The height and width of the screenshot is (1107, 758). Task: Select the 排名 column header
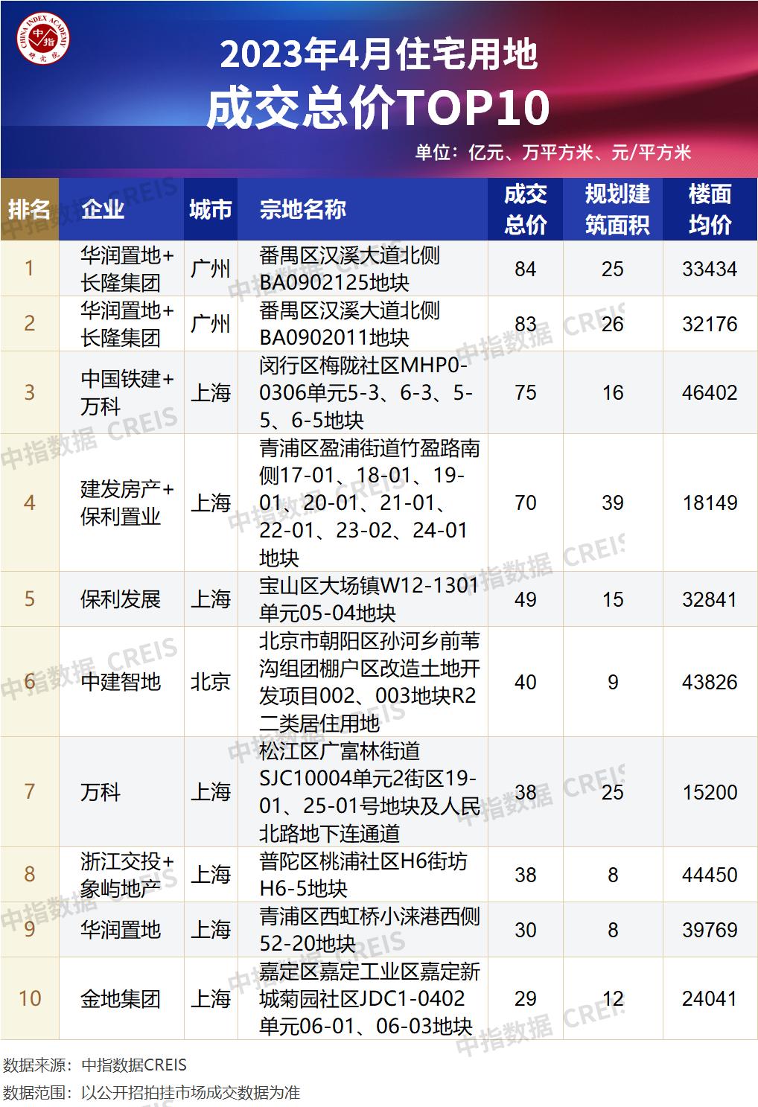click(x=30, y=208)
